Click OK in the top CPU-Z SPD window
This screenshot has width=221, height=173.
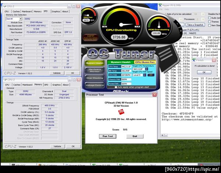pos(73,73)
